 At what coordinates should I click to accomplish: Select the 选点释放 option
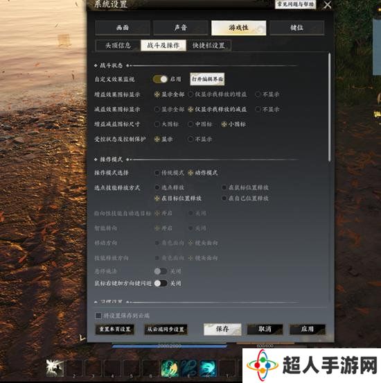click(x=169, y=187)
